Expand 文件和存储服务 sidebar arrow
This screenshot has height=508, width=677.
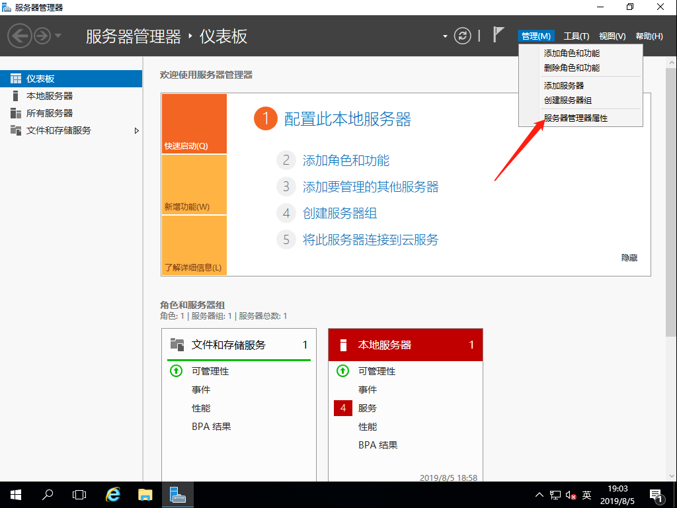click(x=136, y=130)
